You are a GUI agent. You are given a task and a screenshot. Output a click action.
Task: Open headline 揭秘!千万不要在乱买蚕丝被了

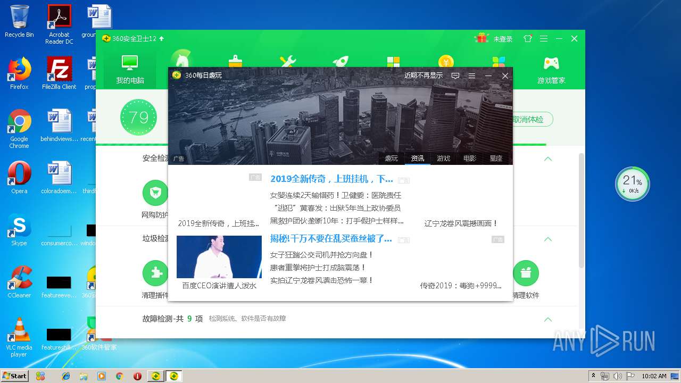click(331, 239)
